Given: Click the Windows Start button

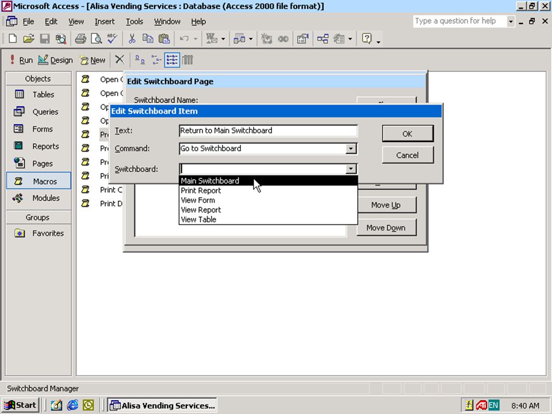Looking at the screenshot, I should (20, 405).
